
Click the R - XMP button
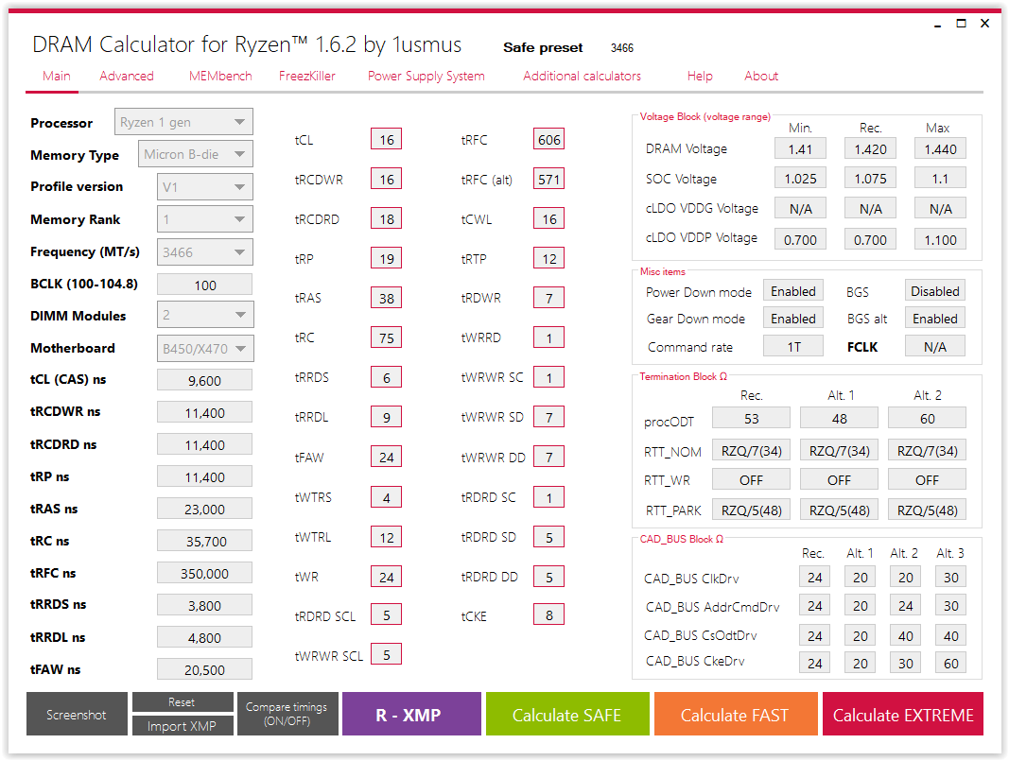pos(411,714)
